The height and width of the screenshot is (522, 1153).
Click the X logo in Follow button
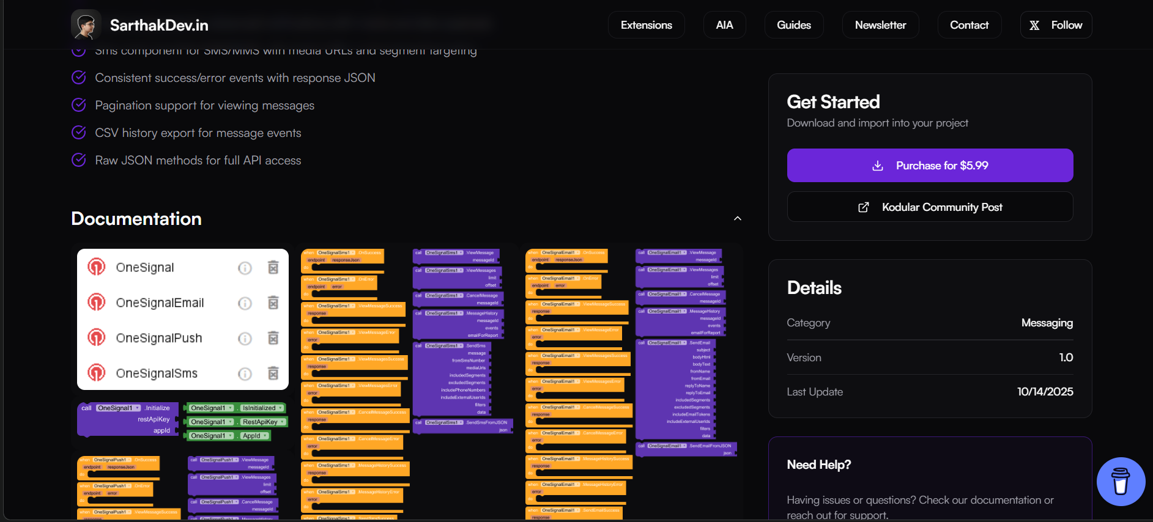(1034, 25)
